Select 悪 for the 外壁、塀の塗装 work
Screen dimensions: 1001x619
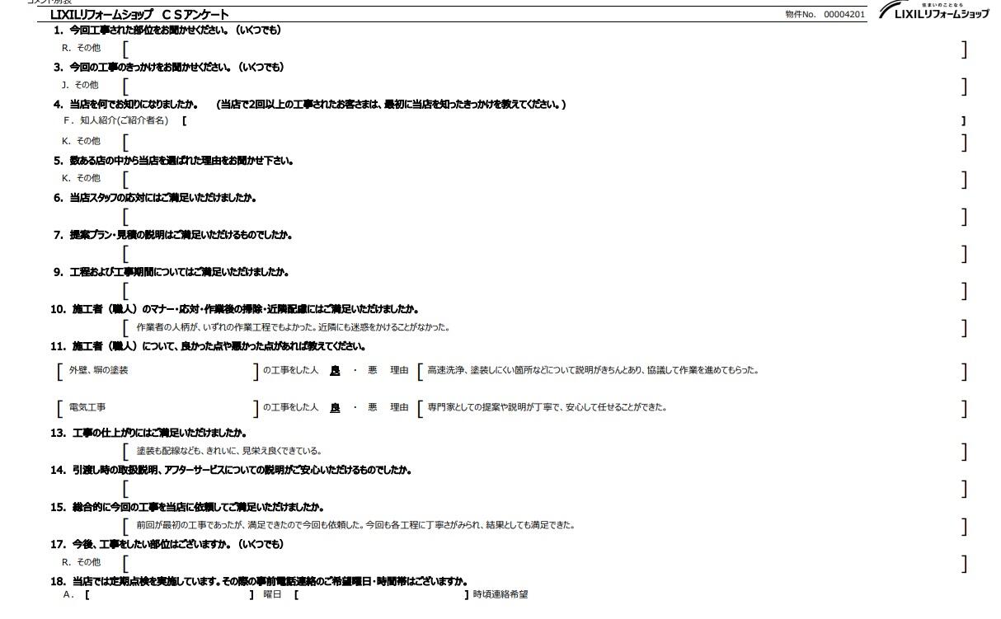click(x=372, y=371)
